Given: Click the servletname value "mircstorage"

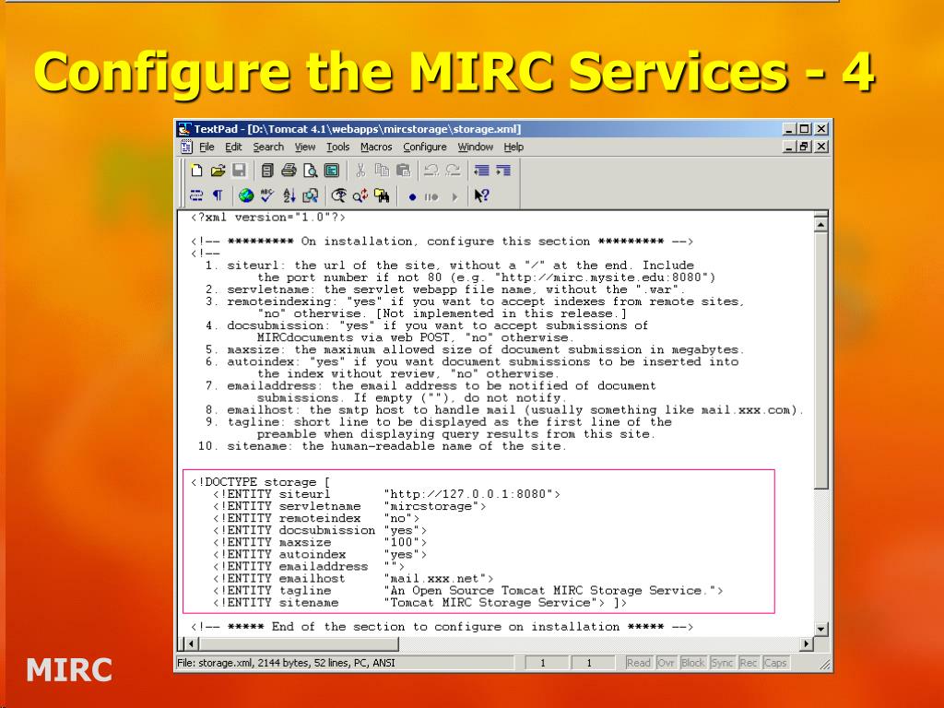Looking at the screenshot, I should (431, 506).
